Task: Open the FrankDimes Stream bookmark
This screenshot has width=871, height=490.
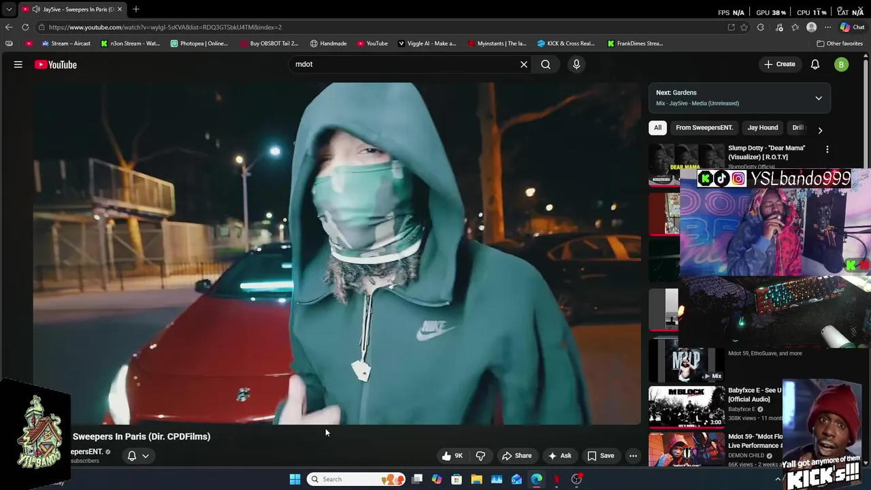Action: (635, 44)
